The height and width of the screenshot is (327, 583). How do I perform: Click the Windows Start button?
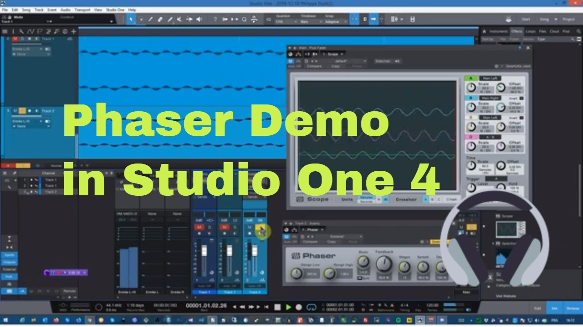5,320
